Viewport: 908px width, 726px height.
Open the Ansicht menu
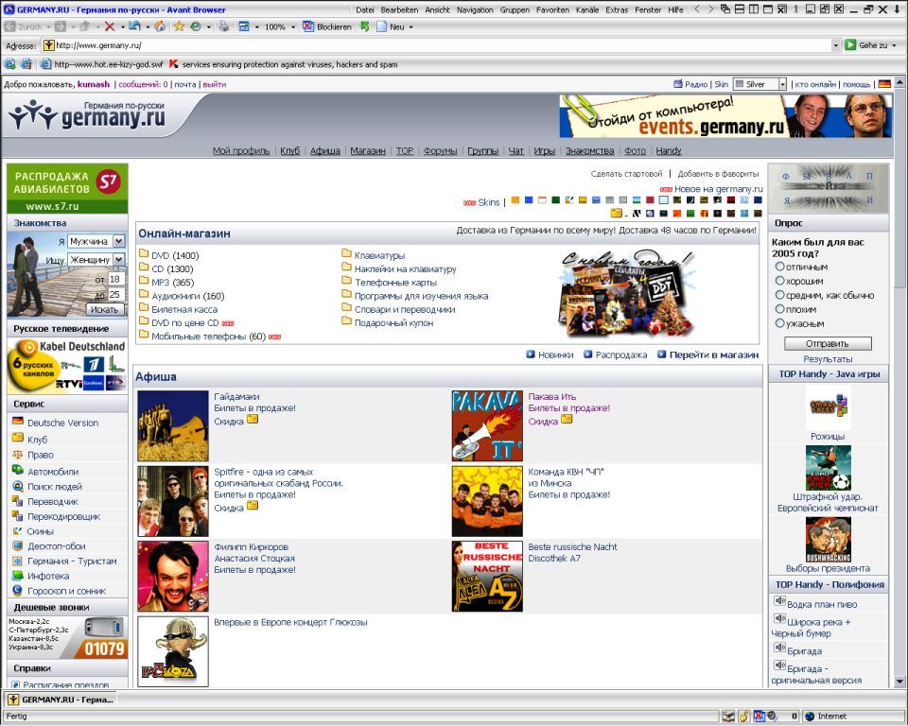tap(437, 9)
